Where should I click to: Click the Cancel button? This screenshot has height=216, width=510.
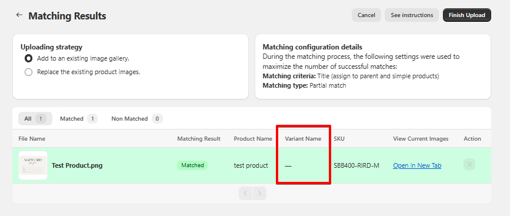pyautogui.click(x=366, y=15)
